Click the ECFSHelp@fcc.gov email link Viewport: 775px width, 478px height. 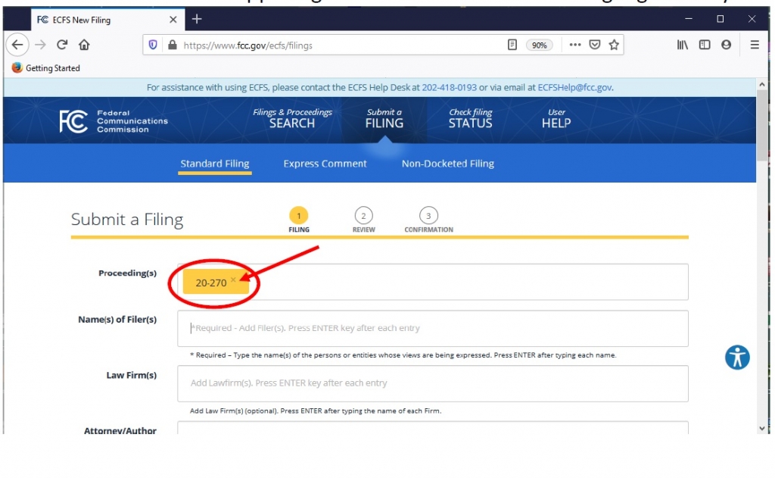pos(574,87)
